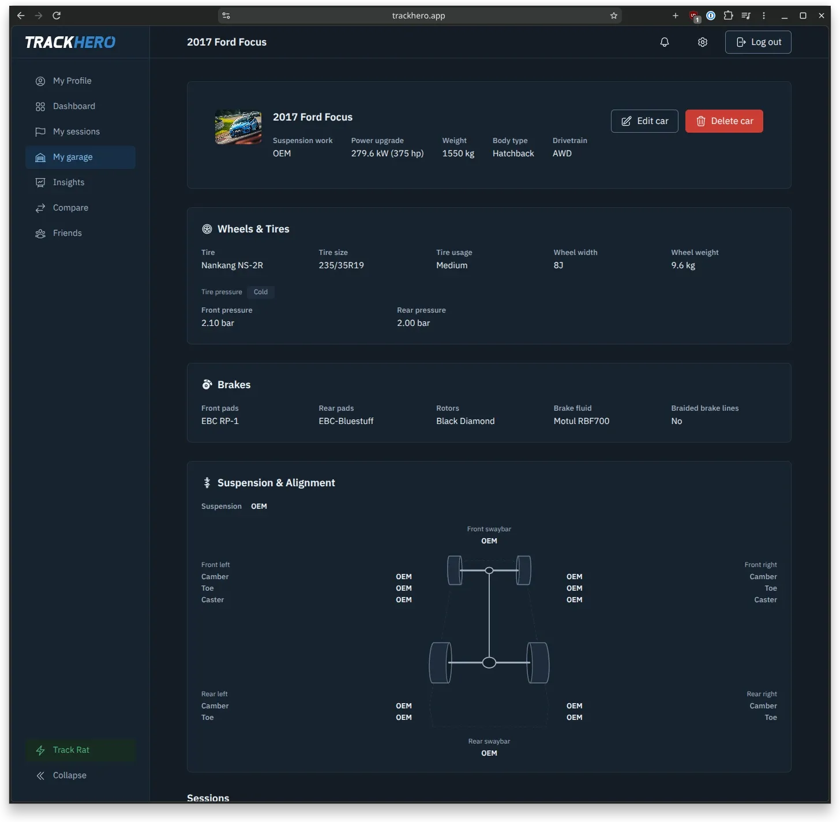Click the Log out button
840x822 pixels.
tap(758, 42)
